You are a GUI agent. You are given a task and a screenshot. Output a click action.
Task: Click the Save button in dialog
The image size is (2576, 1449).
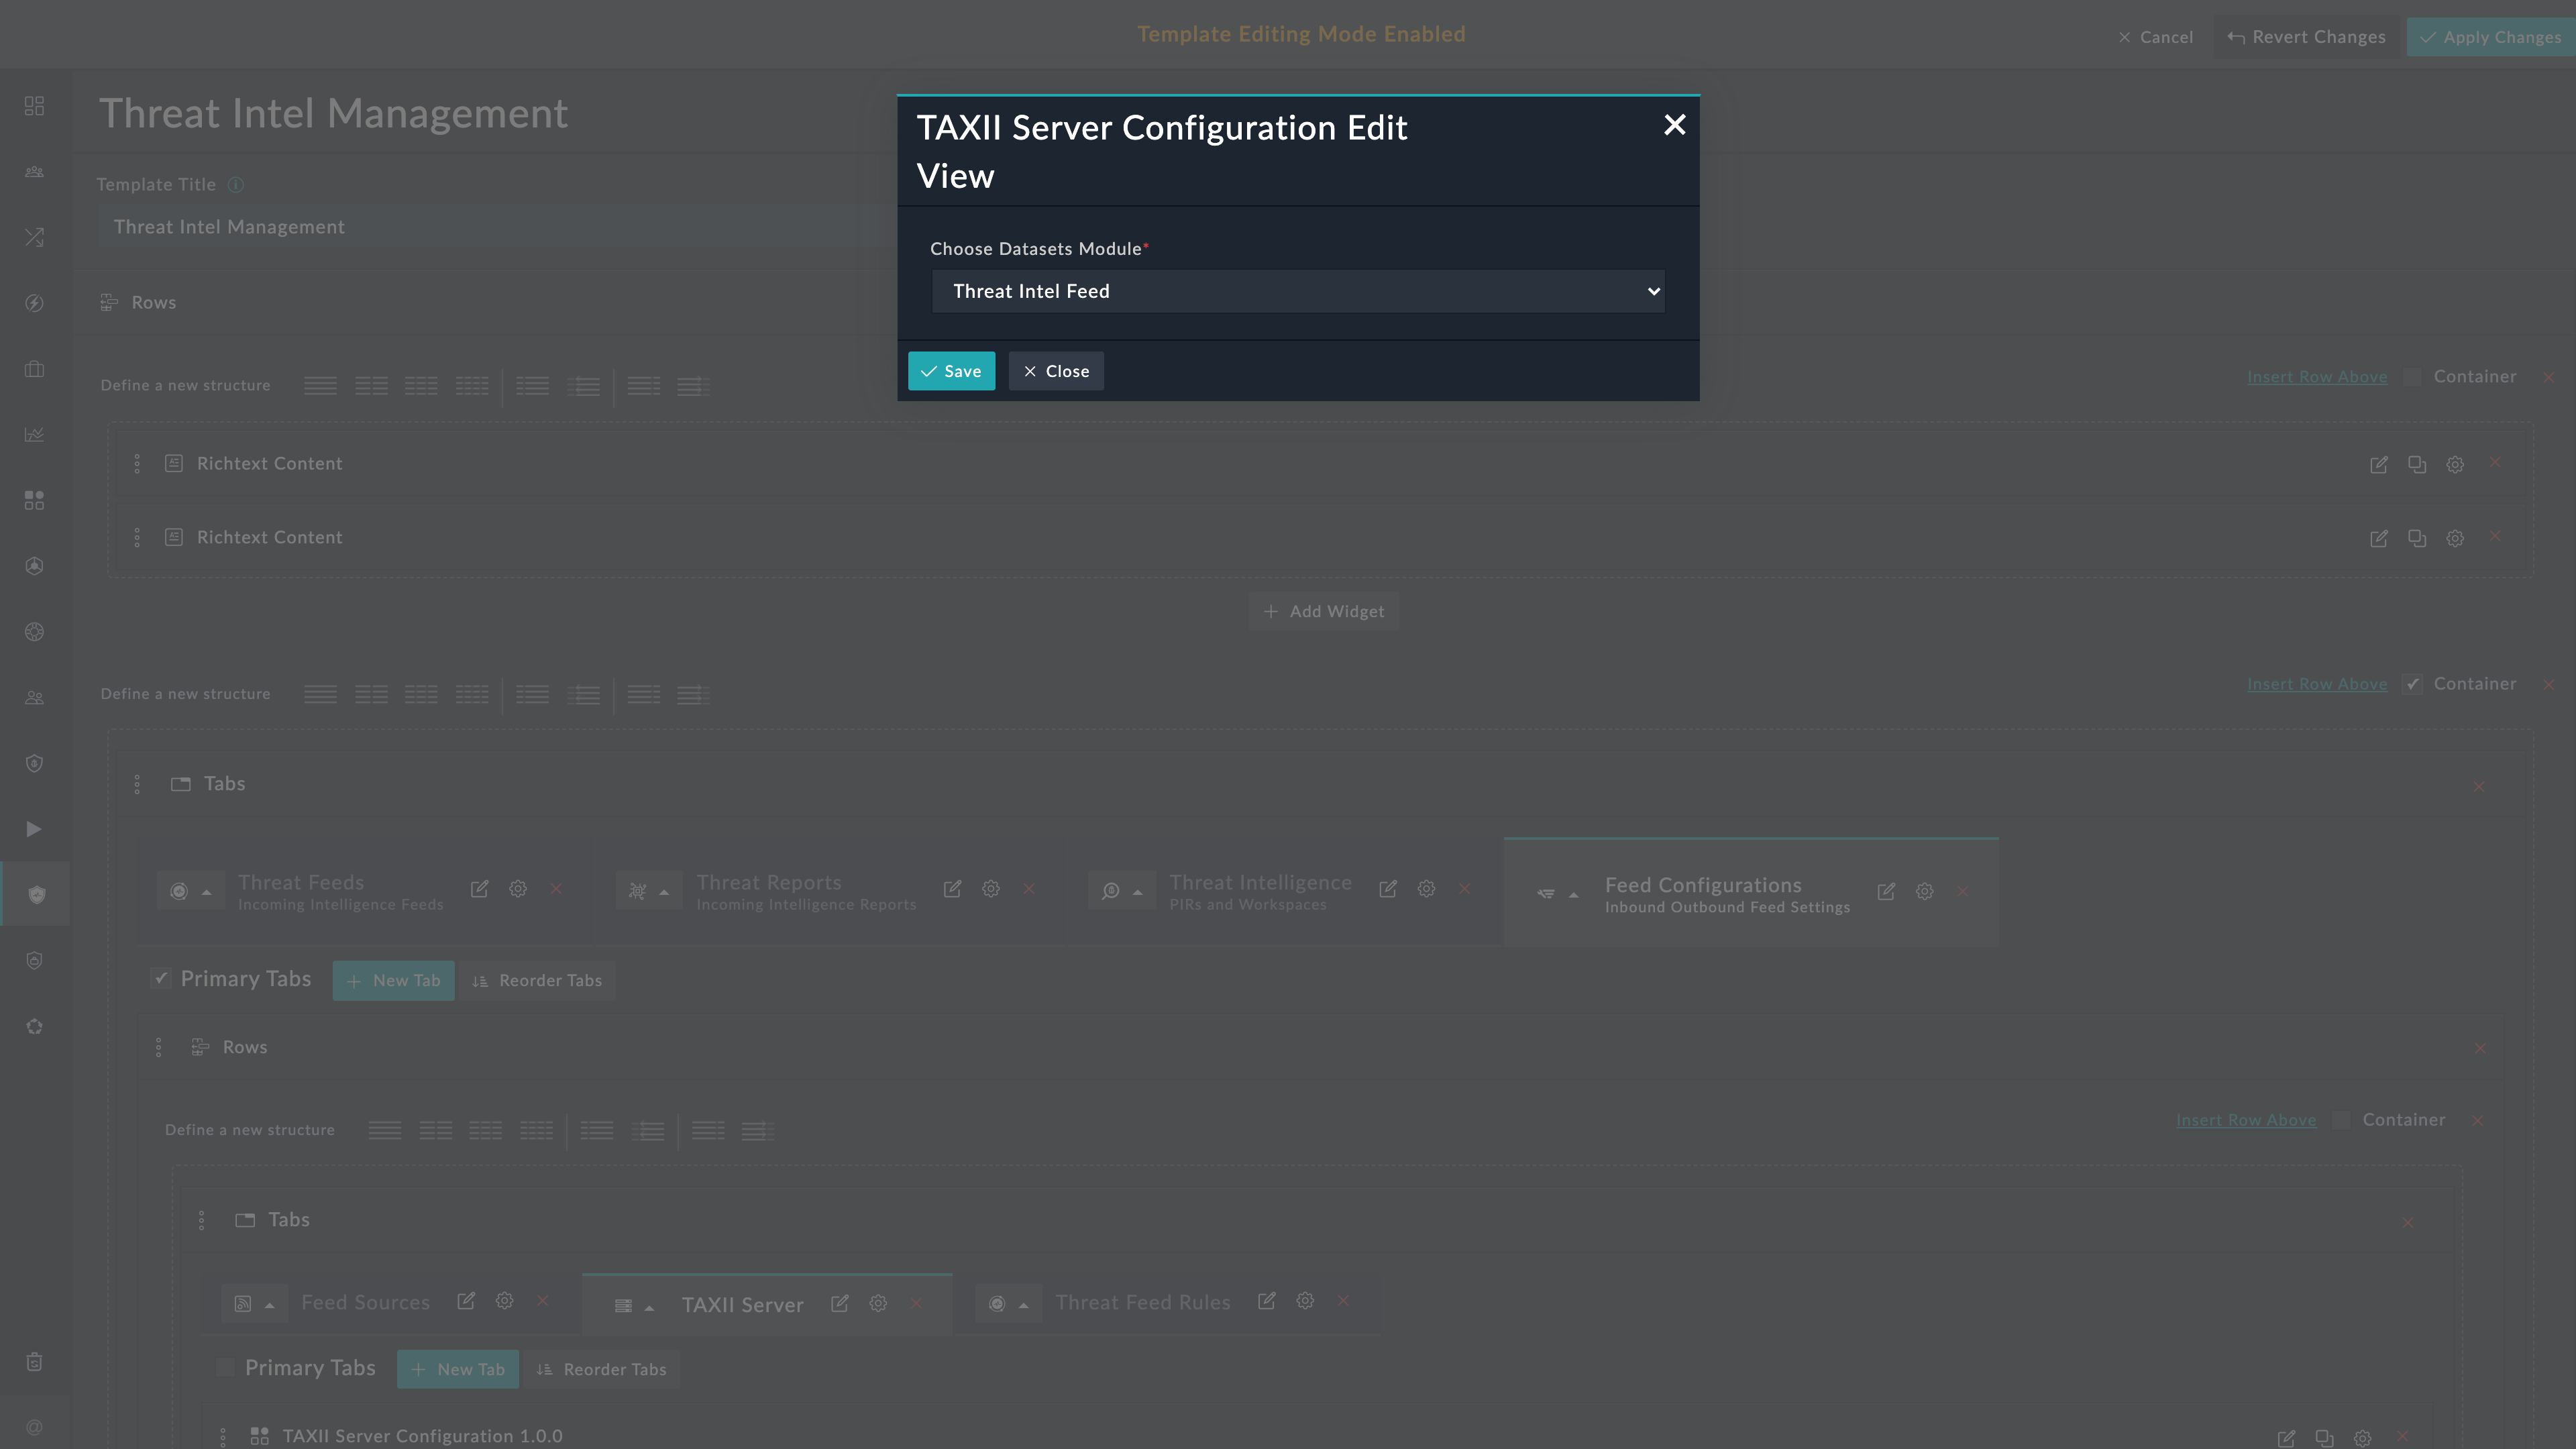(x=951, y=371)
